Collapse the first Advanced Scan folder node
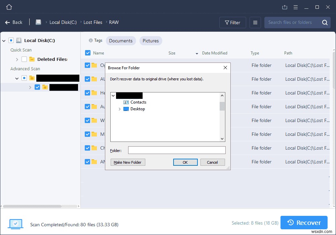Viewport: 336px width, 235px height. pyautogui.click(x=17, y=78)
